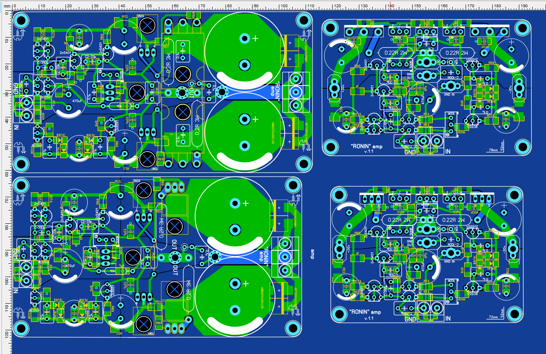Click top-right mounting hole of bottom-right board

tap(515, 195)
